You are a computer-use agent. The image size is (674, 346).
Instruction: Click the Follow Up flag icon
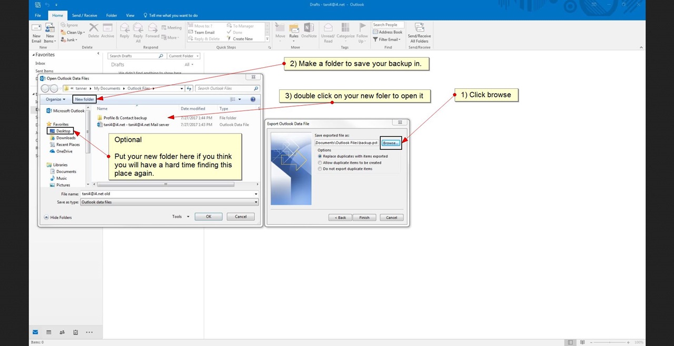[x=362, y=33]
